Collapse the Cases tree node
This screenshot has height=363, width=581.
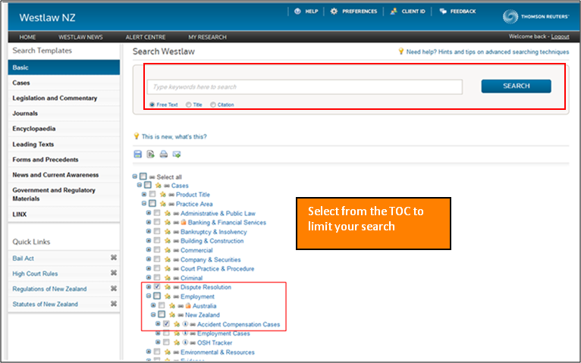click(140, 185)
